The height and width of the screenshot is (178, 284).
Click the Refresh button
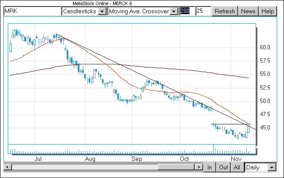tap(225, 11)
